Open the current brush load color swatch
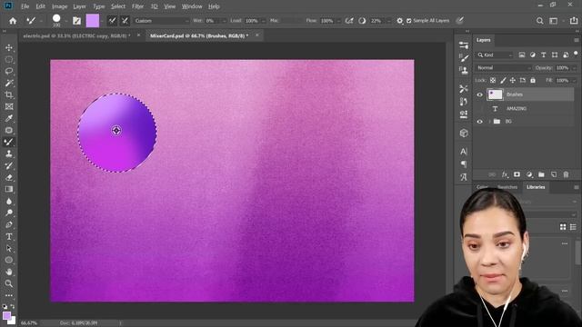 tap(93, 21)
